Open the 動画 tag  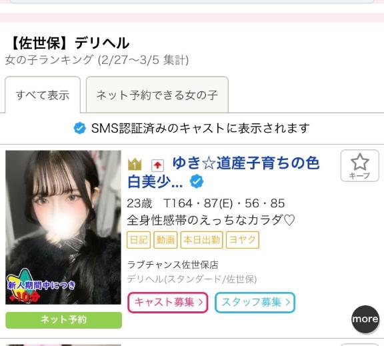tap(165, 240)
